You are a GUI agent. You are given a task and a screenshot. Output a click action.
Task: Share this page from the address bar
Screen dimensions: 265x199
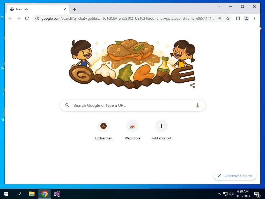click(x=219, y=18)
